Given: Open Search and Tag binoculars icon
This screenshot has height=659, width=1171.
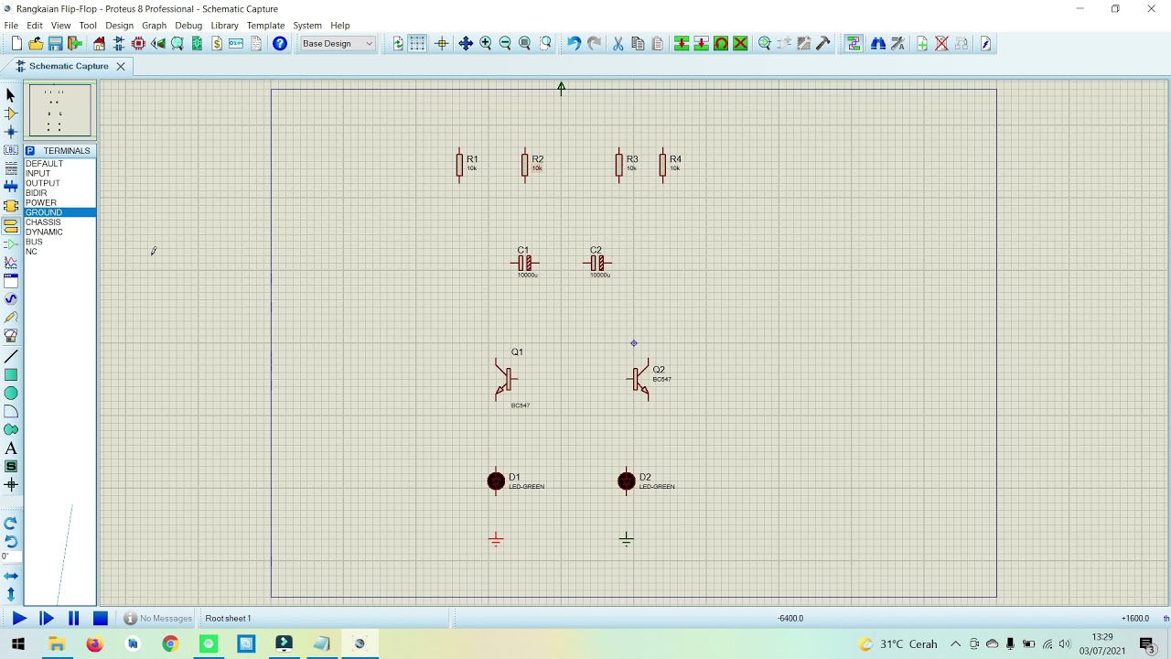Looking at the screenshot, I should point(878,44).
